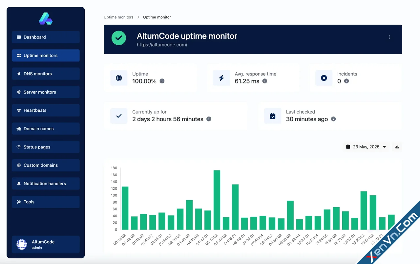Viewport: 420px width, 264px height.
Task: Click the AltumCode logo
Action: [45, 19]
